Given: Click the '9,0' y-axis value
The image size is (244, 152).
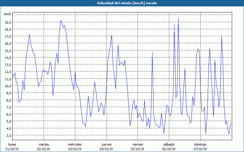Looking at the screenshot, I should coord(9,93).
